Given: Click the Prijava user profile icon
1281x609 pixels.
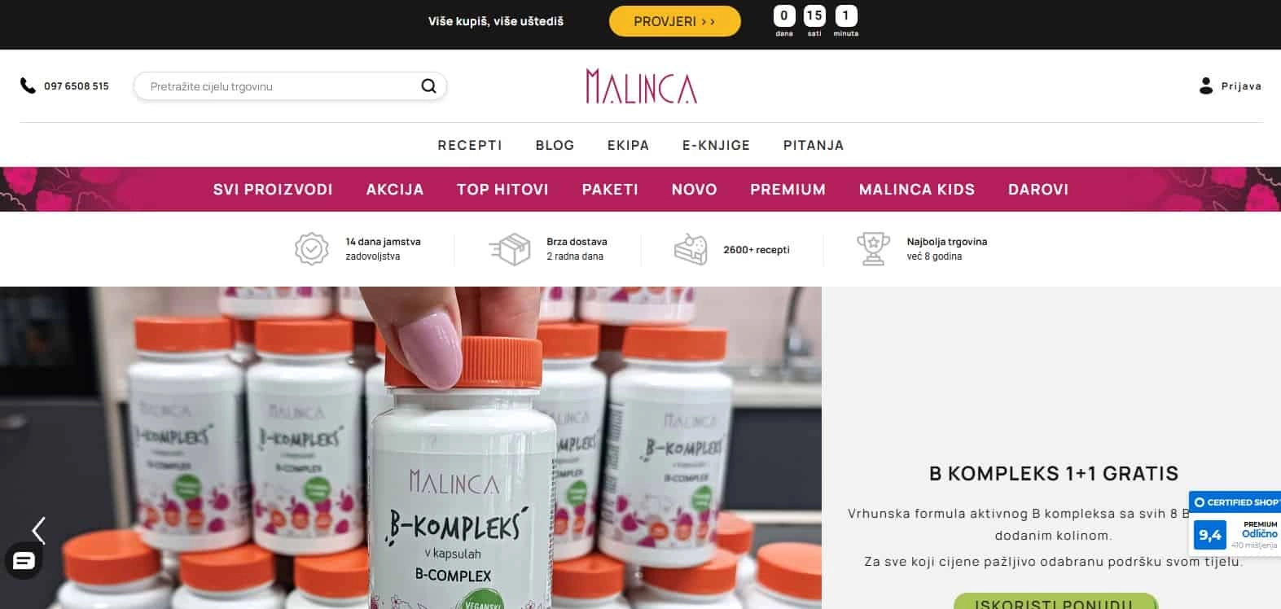Looking at the screenshot, I should point(1206,85).
